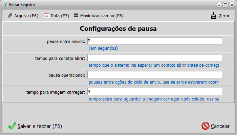The image size is (237, 135).
Task: Click the tempo para imagem carregar field
Action: coord(155,92)
